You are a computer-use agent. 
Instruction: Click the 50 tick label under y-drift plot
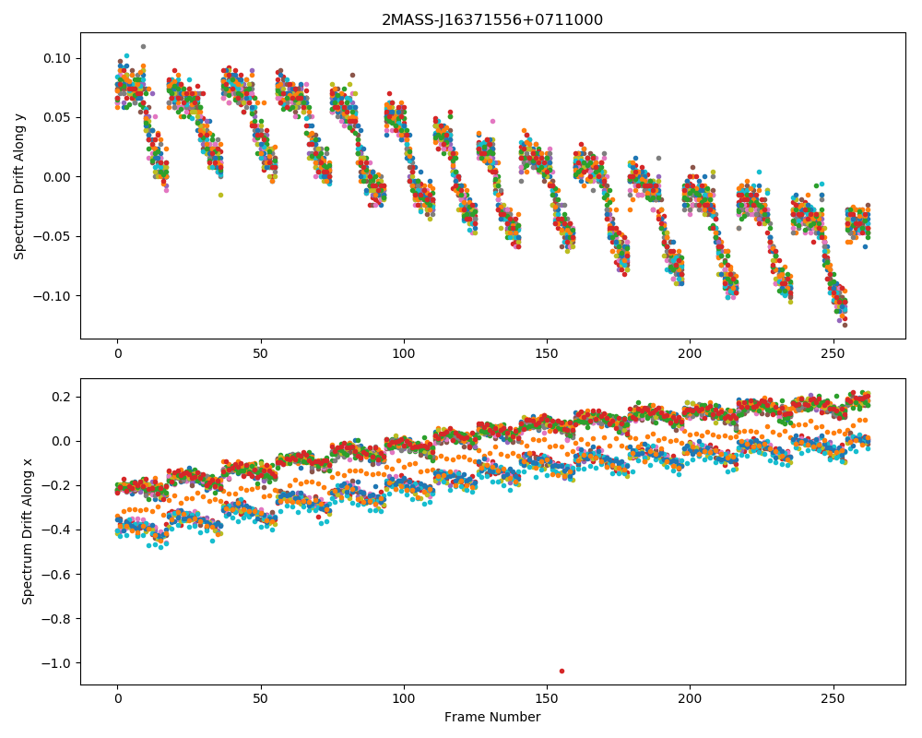261,353
